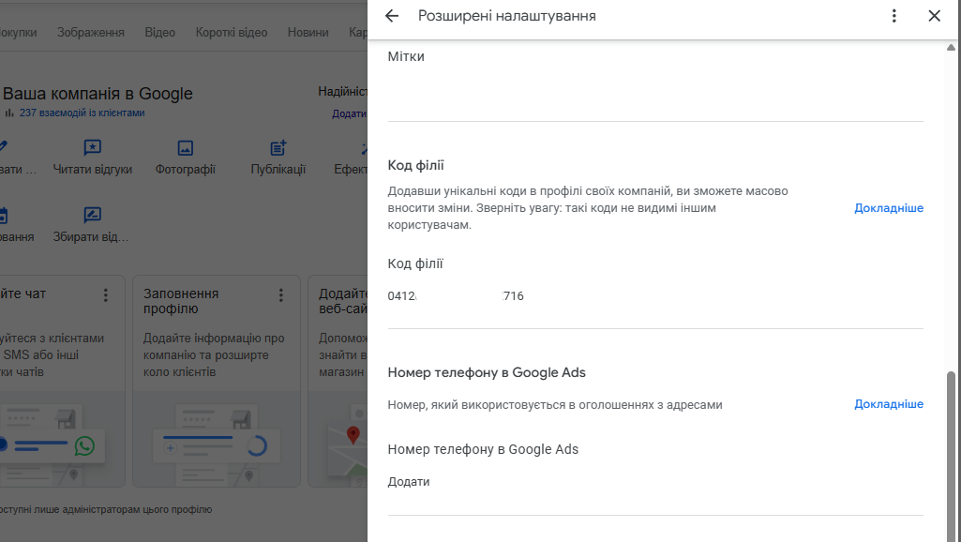Screen dimensions: 961x542
Task: Click the Мітки section
Action: [x=406, y=56]
